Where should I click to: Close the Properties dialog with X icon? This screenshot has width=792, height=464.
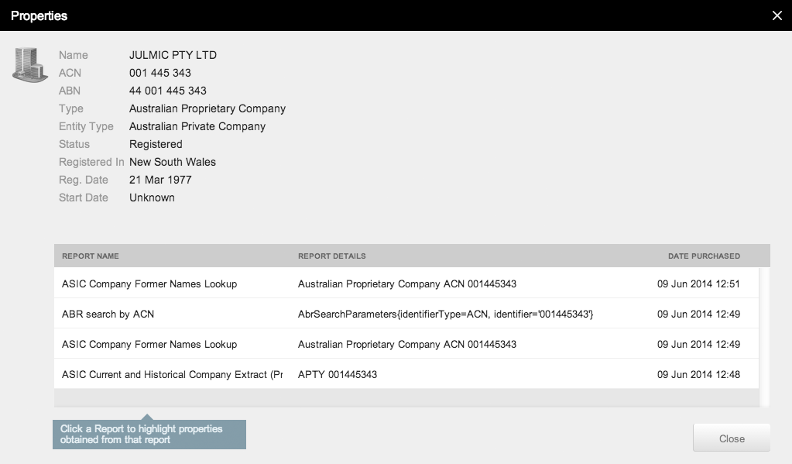(777, 15)
